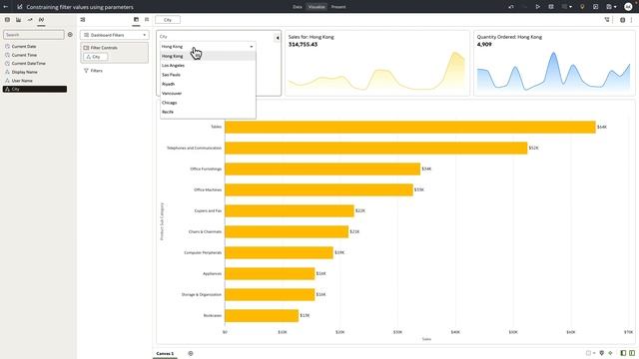This screenshot has width=639, height=359.
Task: Choose Sao Paulo in the city list
Action: tap(208, 75)
